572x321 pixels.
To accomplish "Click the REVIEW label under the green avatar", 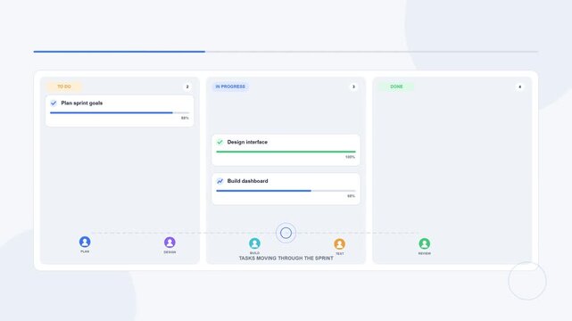I will tap(424, 253).
